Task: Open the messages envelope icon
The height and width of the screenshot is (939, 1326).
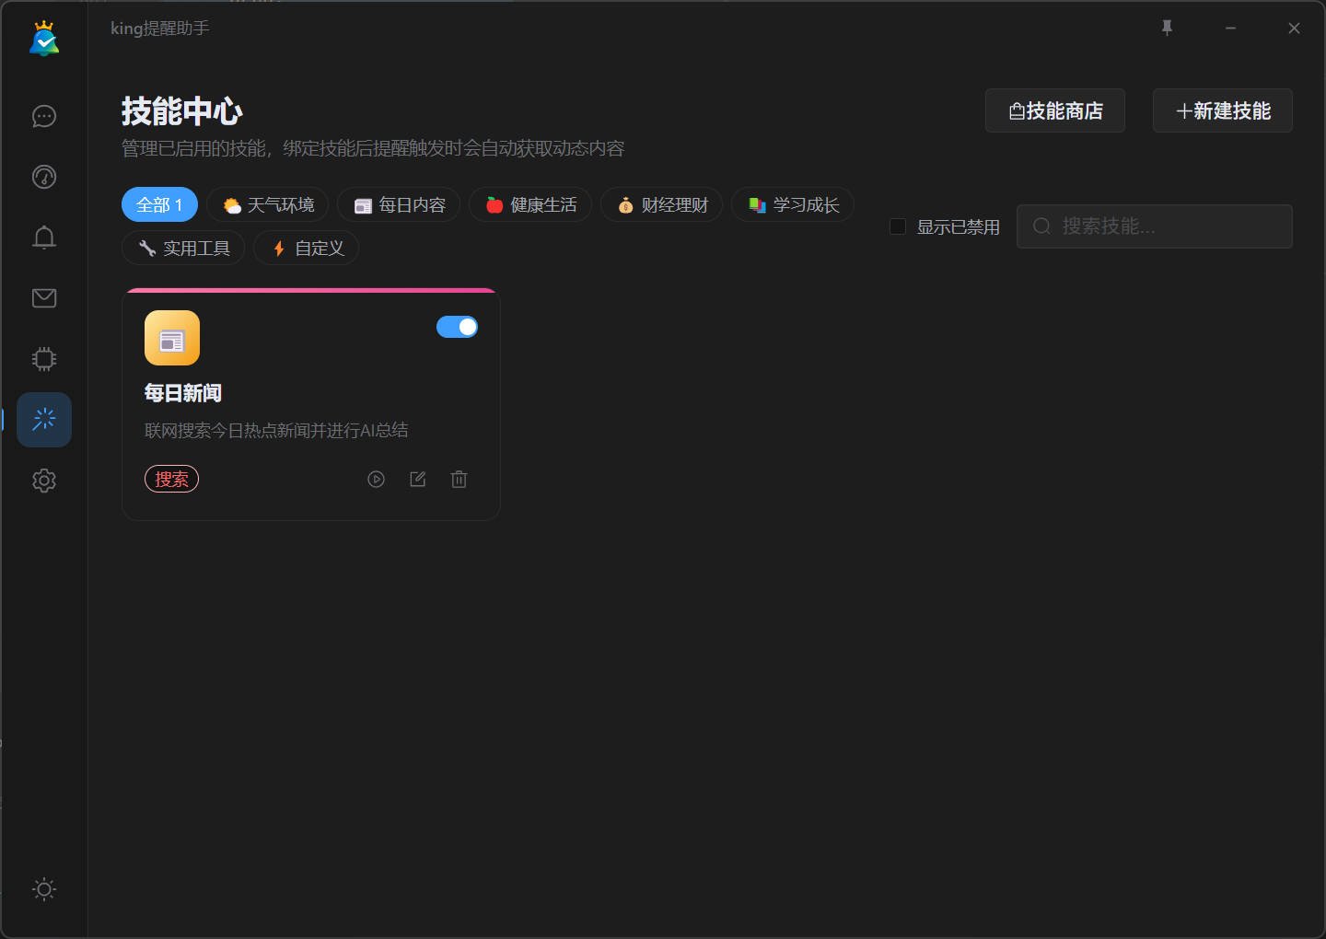Action: pos(43,297)
